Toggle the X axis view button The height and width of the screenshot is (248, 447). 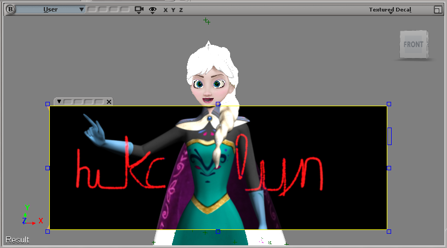pyautogui.click(x=165, y=10)
